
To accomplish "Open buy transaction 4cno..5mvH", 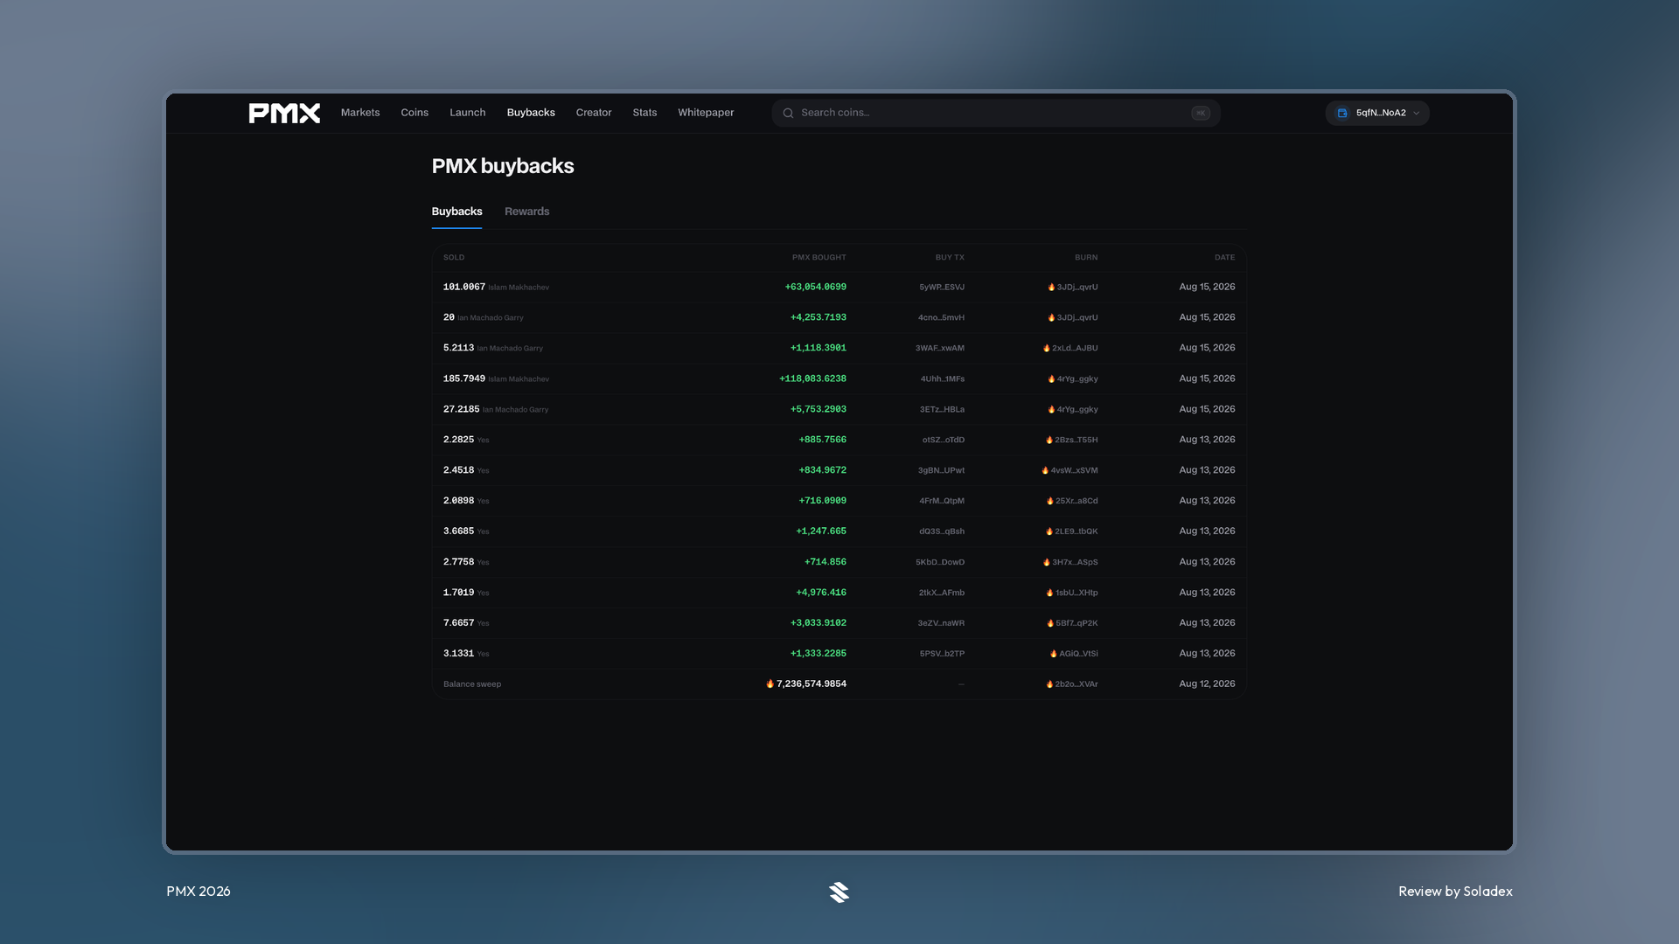I will pos(941,317).
